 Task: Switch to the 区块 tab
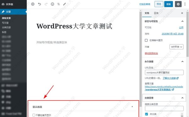pos(156,13)
